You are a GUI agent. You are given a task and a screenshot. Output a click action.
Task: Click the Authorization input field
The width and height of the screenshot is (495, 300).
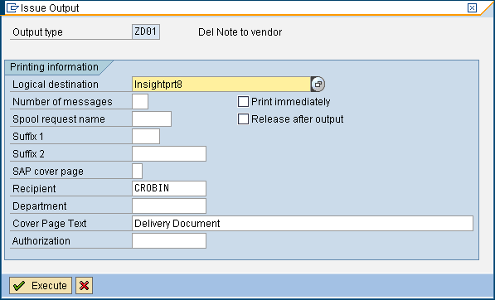pyautogui.click(x=169, y=240)
